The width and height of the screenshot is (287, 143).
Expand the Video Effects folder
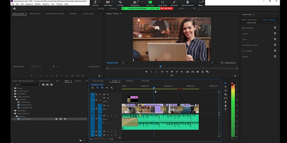(x=12, y=111)
